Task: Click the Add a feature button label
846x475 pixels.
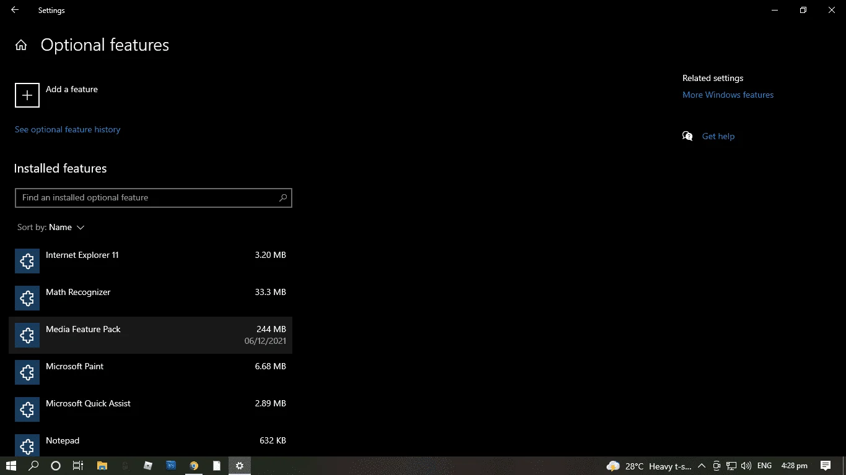Action: (x=72, y=89)
